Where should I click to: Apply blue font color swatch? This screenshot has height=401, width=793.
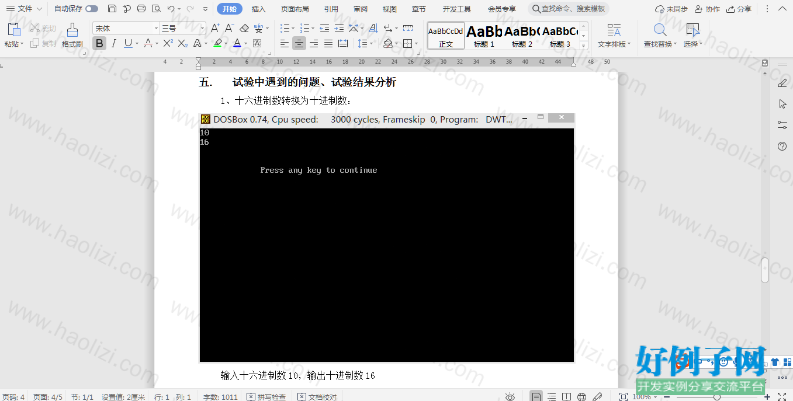237,43
